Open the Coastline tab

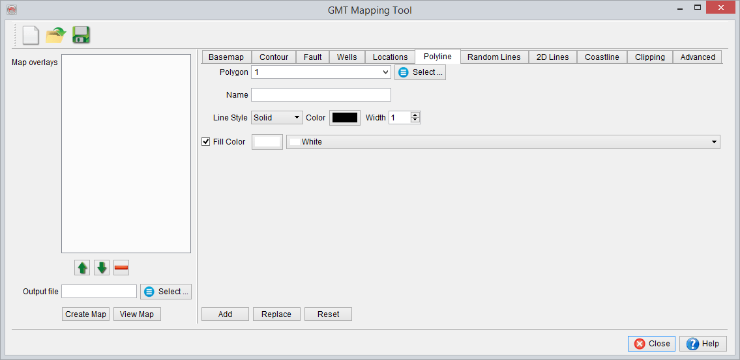[x=602, y=57]
